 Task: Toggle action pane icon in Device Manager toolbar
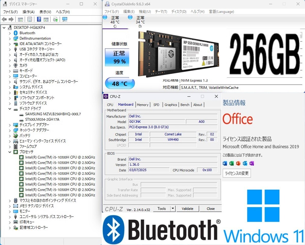coord(46,20)
